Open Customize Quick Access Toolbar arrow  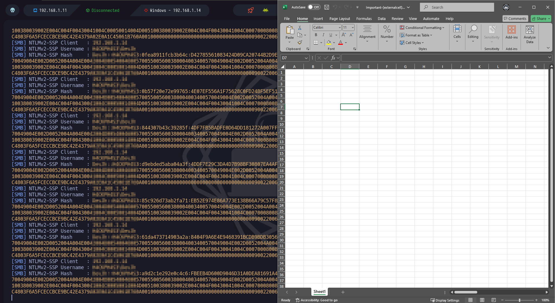coord(357,7)
